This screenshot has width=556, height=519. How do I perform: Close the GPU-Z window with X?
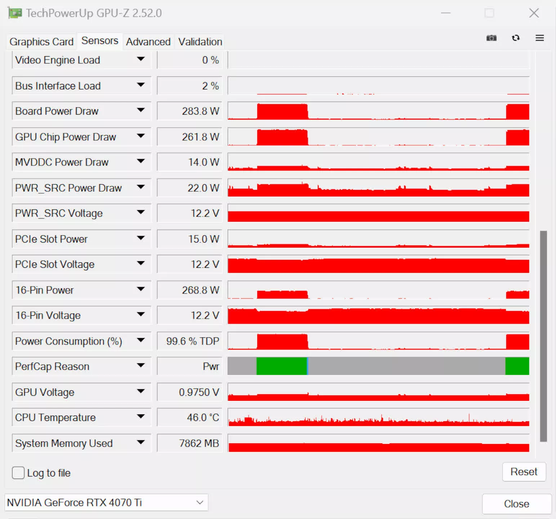[534, 13]
